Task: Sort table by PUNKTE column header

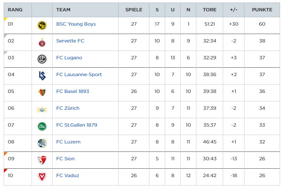Action: (262, 10)
